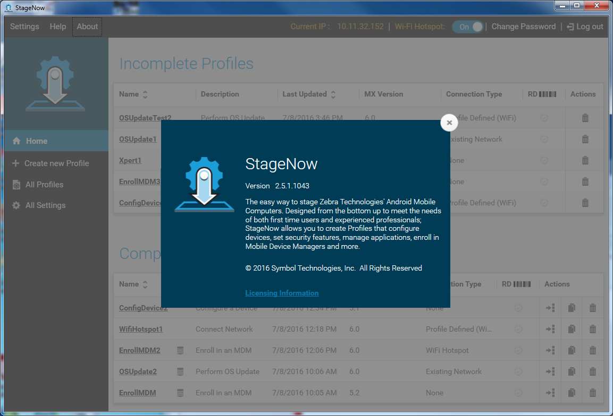
Task: Close the About StageNow dialog
Action: pos(449,123)
